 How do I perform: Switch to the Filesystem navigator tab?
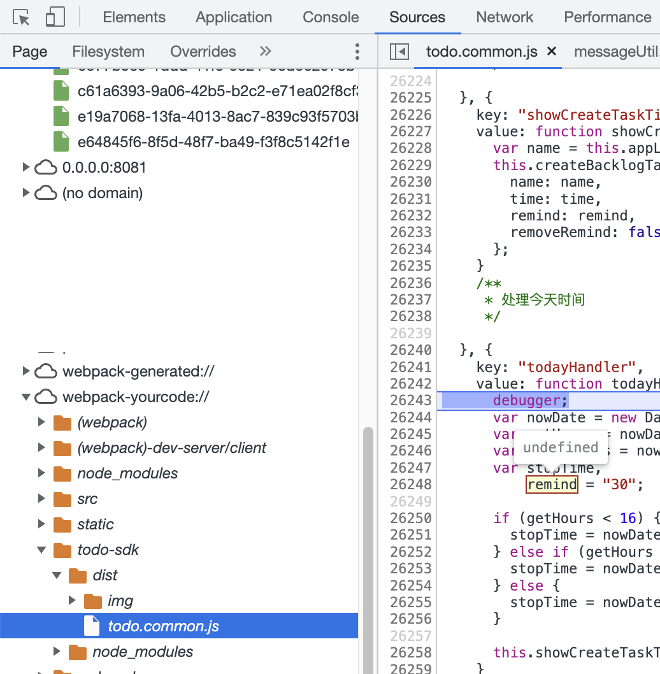tap(108, 52)
